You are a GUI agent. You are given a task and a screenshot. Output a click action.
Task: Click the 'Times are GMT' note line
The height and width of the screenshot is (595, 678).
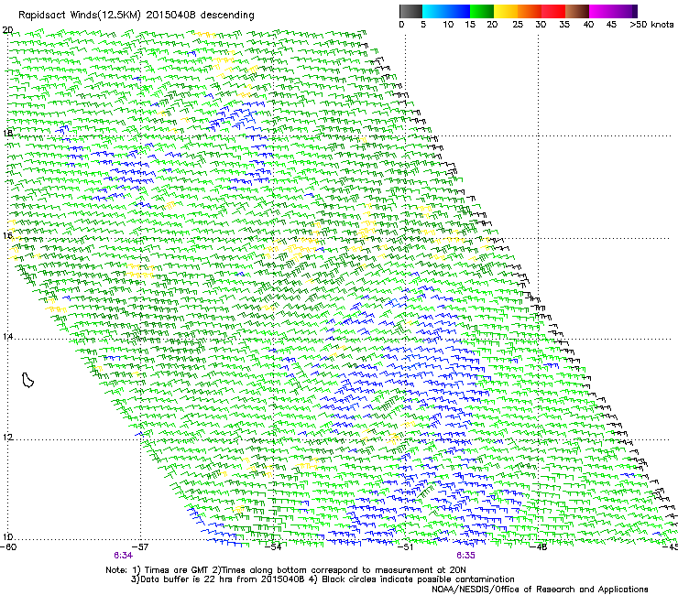tap(286, 570)
